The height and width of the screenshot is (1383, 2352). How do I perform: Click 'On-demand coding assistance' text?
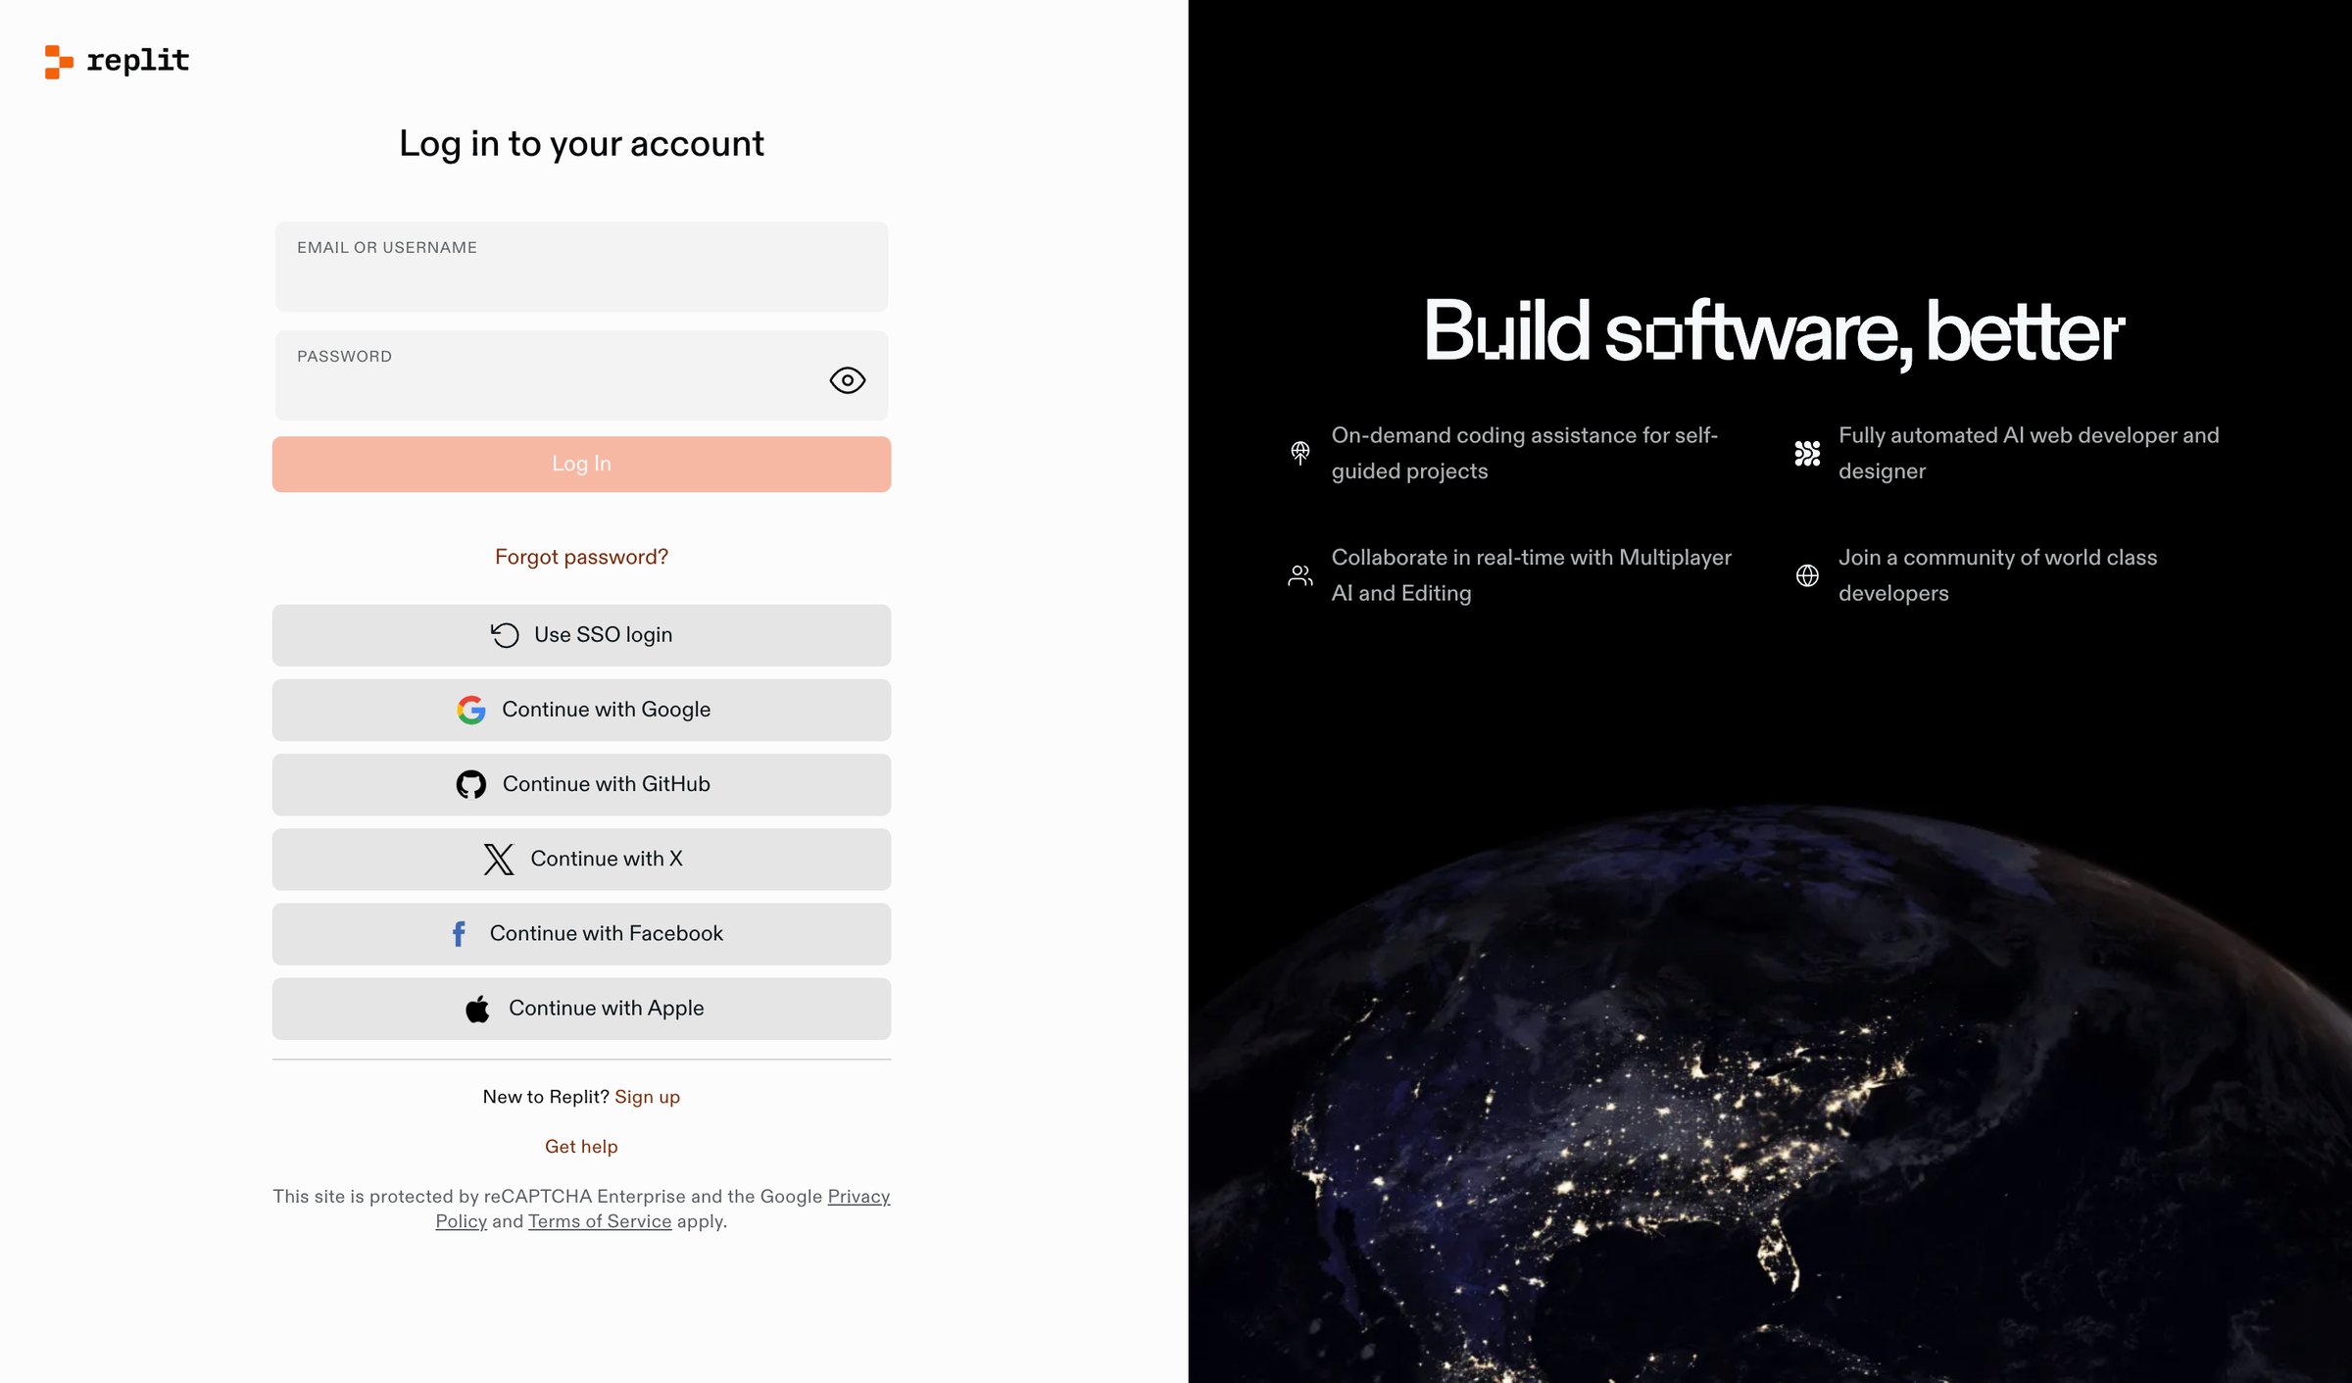point(1524,453)
